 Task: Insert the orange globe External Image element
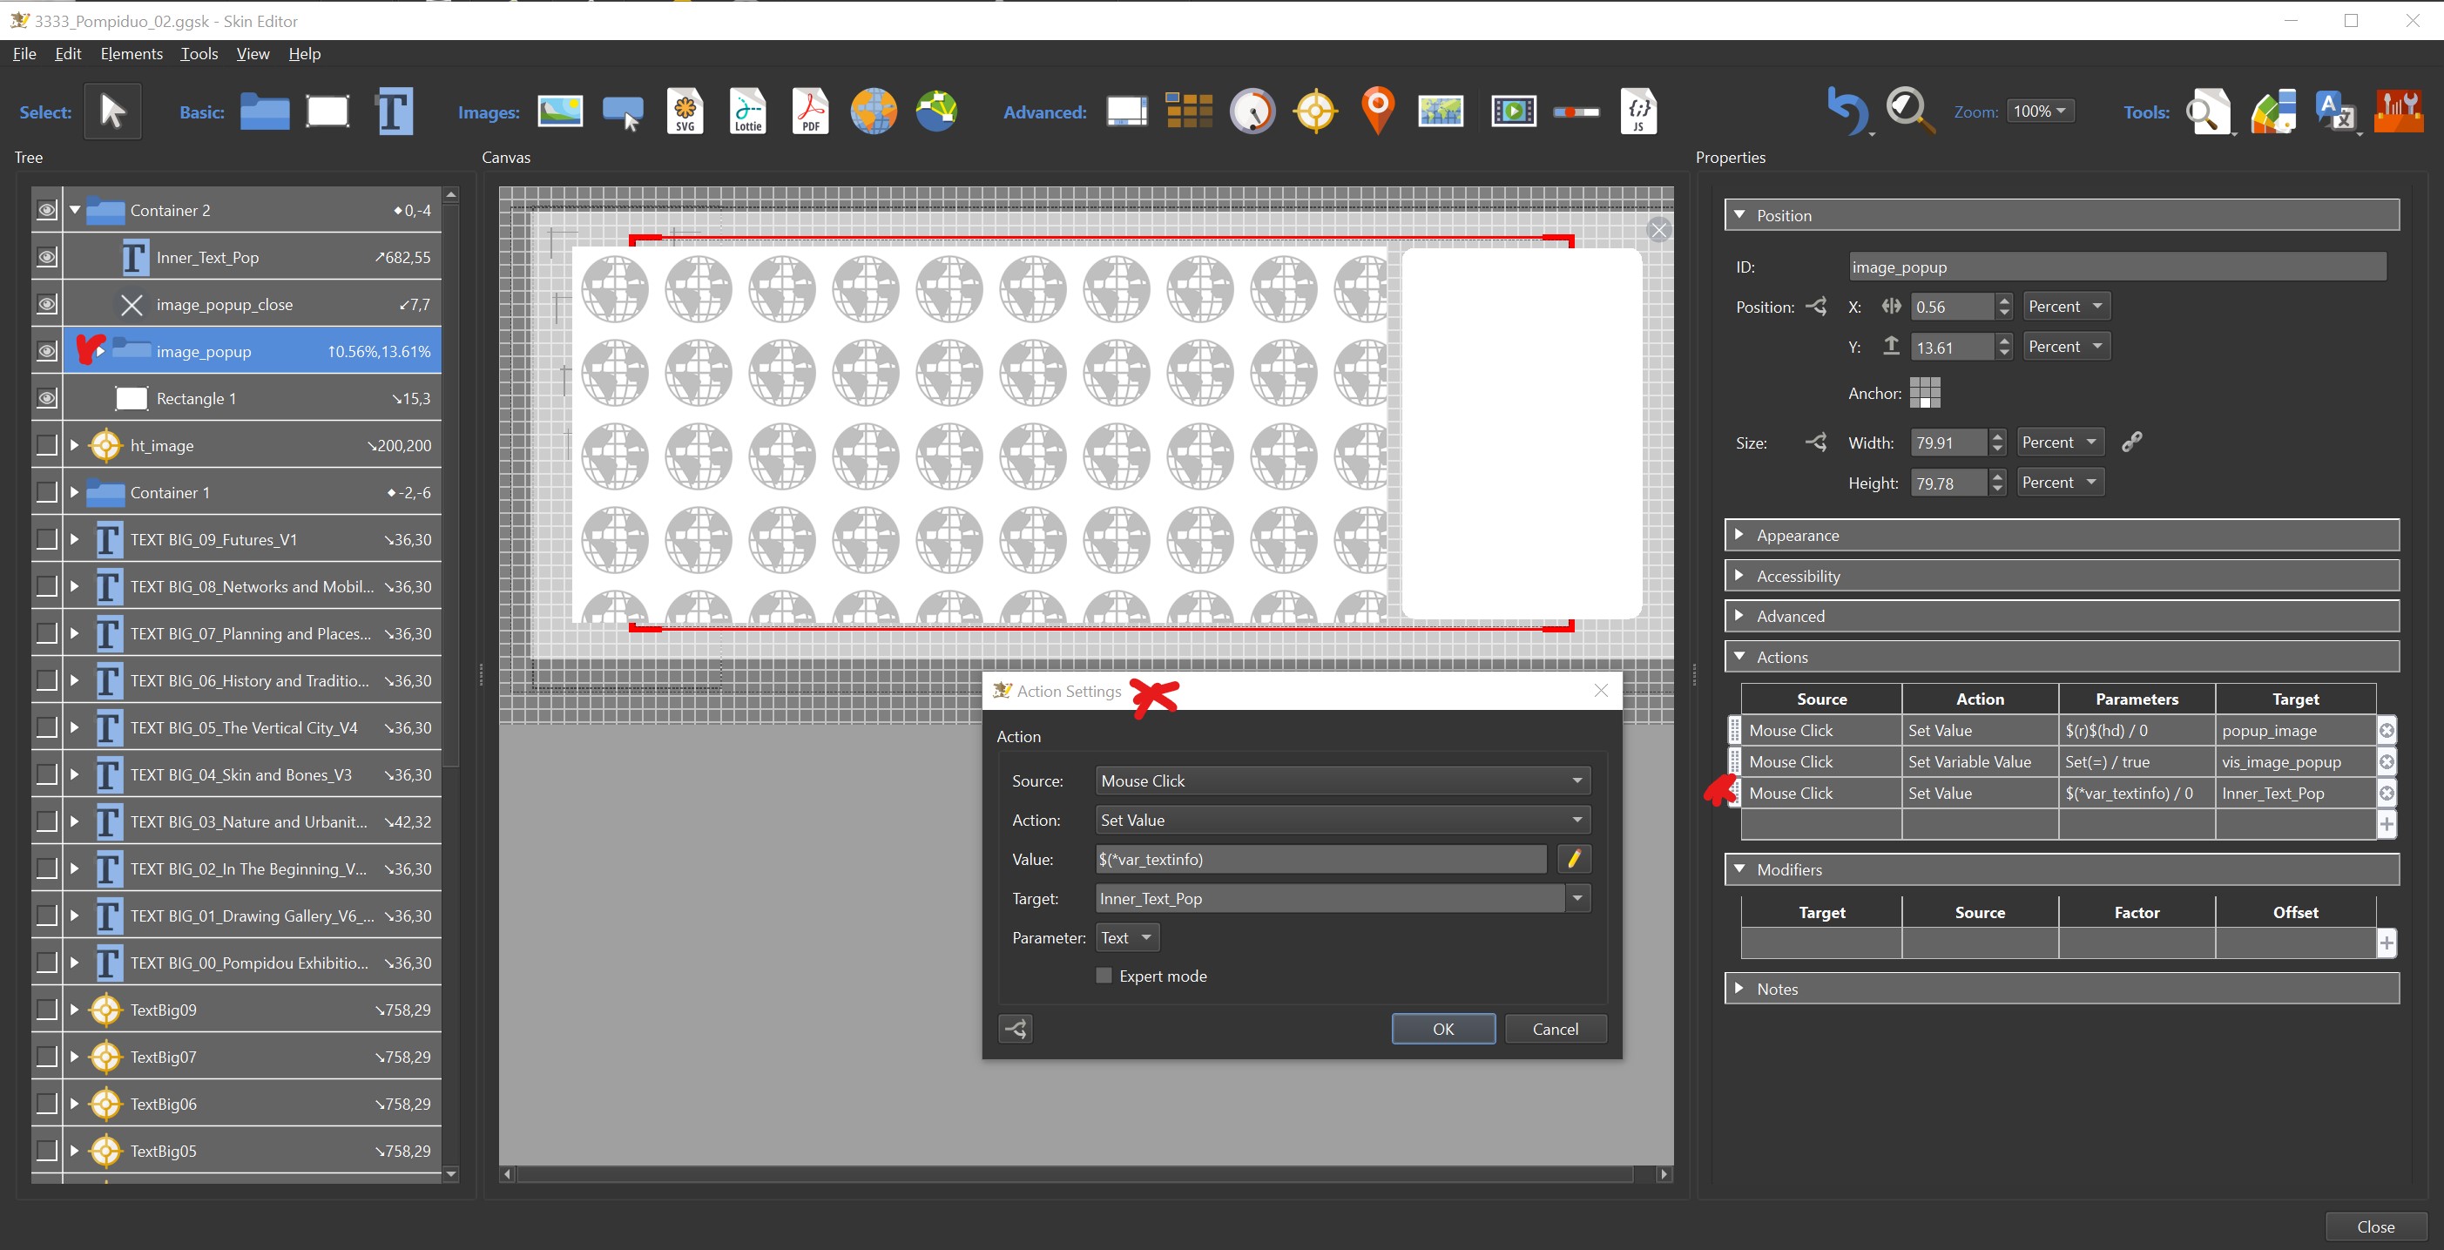point(873,111)
